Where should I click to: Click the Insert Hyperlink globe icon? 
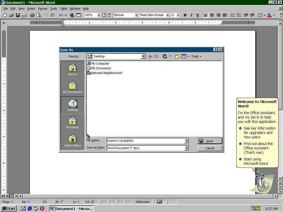[72, 15]
